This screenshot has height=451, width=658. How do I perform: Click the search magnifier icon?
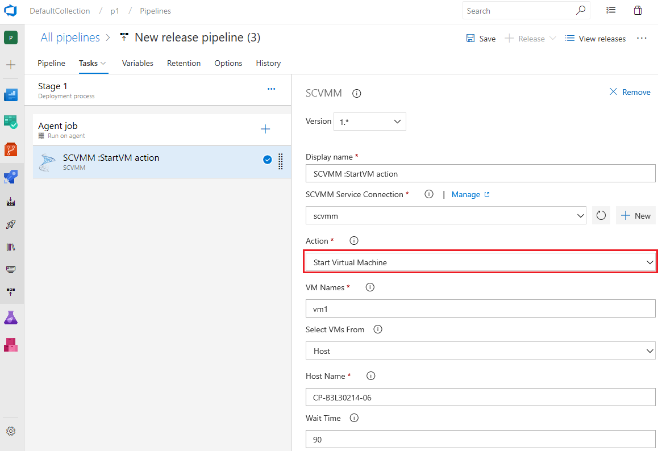click(x=580, y=10)
